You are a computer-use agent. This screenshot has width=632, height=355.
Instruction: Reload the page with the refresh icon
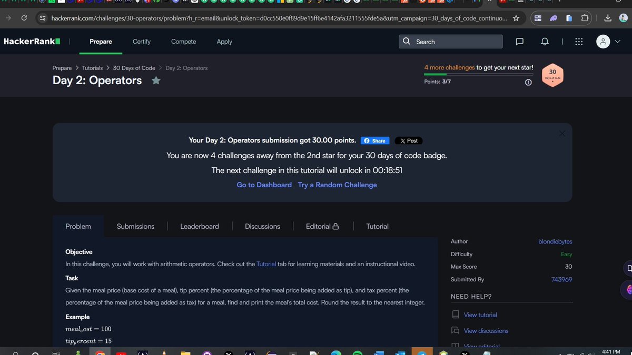pos(24,18)
